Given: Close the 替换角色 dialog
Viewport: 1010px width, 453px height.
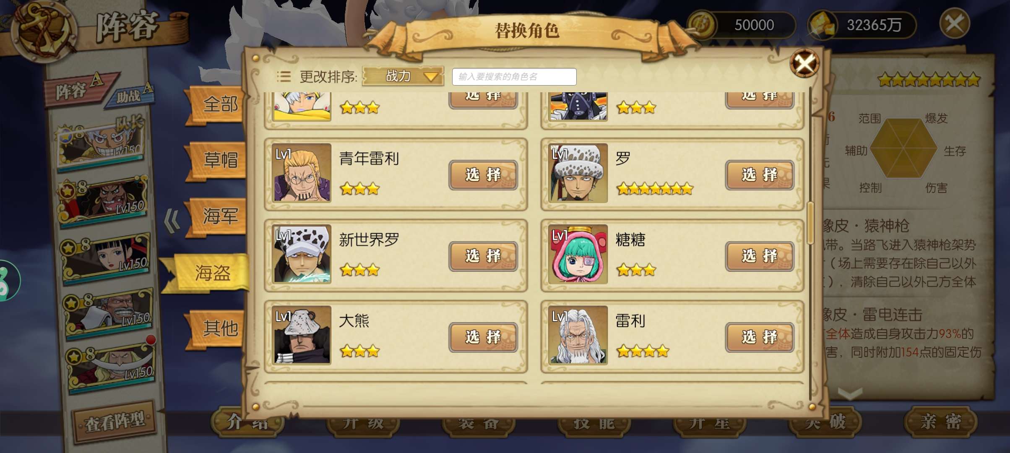Looking at the screenshot, I should tap(804, 64).
